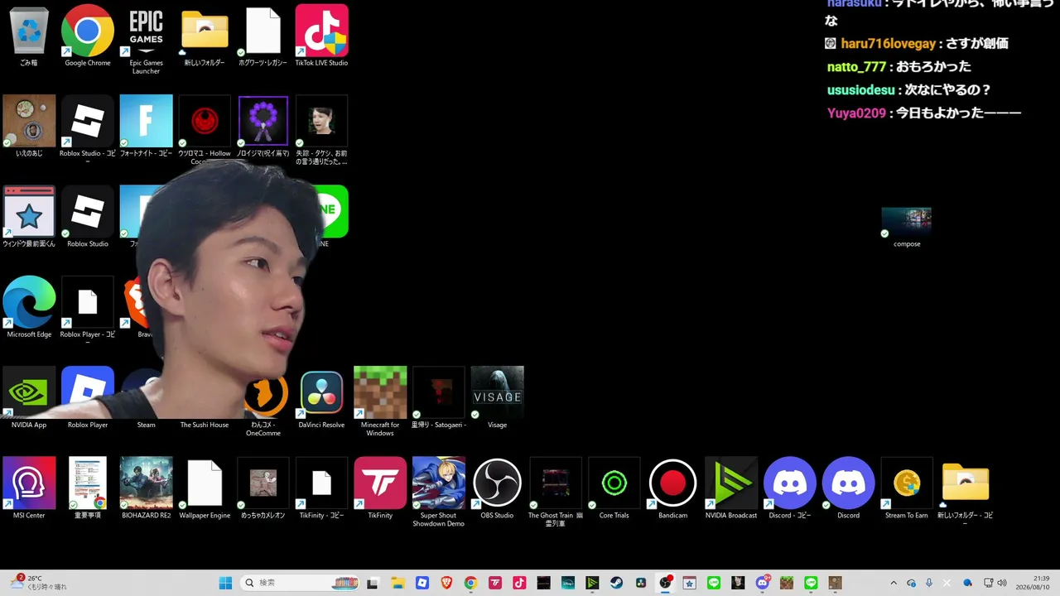The height and width of the screenshot is (596, 1060).
Task: Select the ノロイジマ game icon
Action: [x=263, y=126]
